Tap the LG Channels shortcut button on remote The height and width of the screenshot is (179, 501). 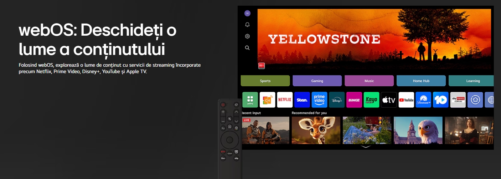click(x=229, y=153)
